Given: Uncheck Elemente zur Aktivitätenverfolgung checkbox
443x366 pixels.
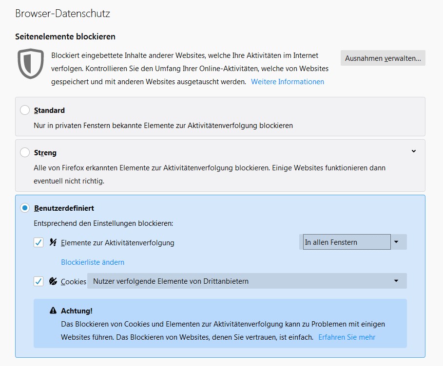Looking at the screenshot, I should [39, 242].
